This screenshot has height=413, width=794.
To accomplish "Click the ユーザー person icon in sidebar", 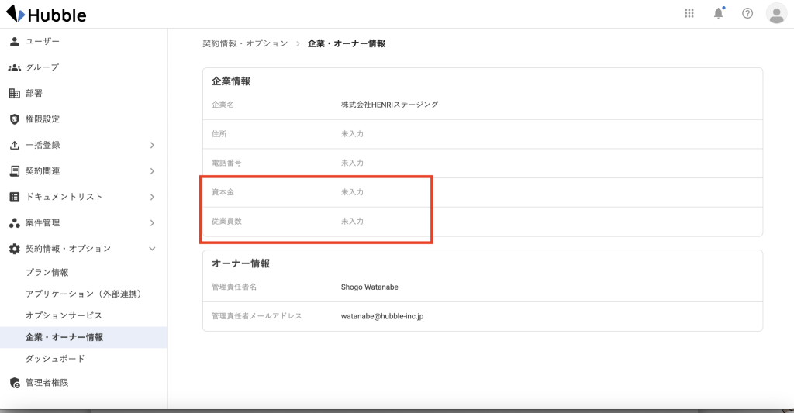I will point(14,41).
